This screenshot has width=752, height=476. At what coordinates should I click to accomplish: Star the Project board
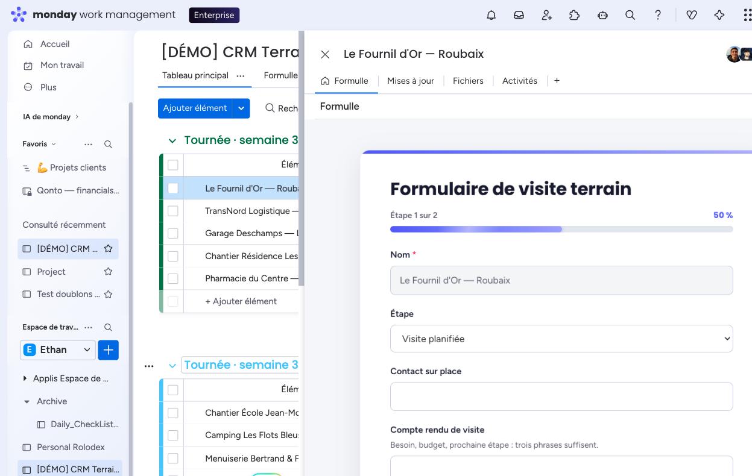click(109, 271)
